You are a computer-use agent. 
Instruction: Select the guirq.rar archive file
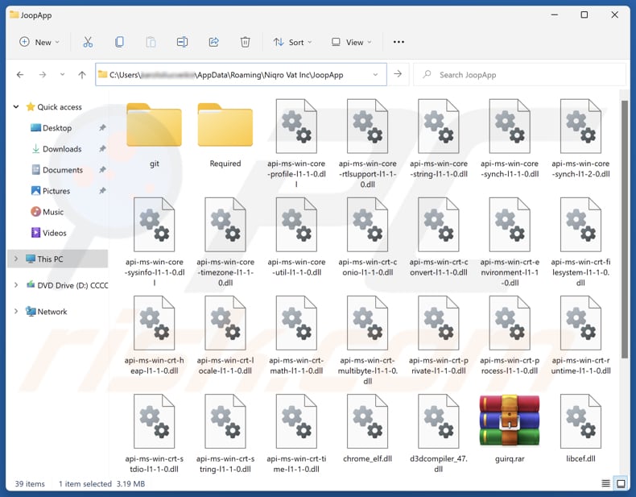point(510,430)
